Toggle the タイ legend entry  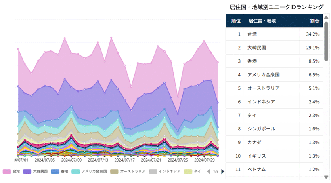[x=192, y=171]
